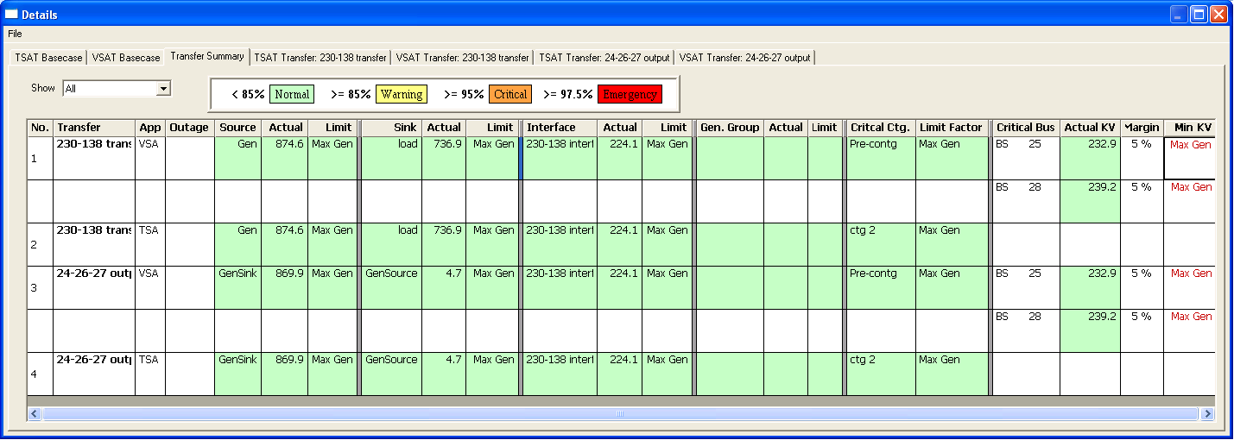
Task: Open the File menu
Action: coord(15,34)
